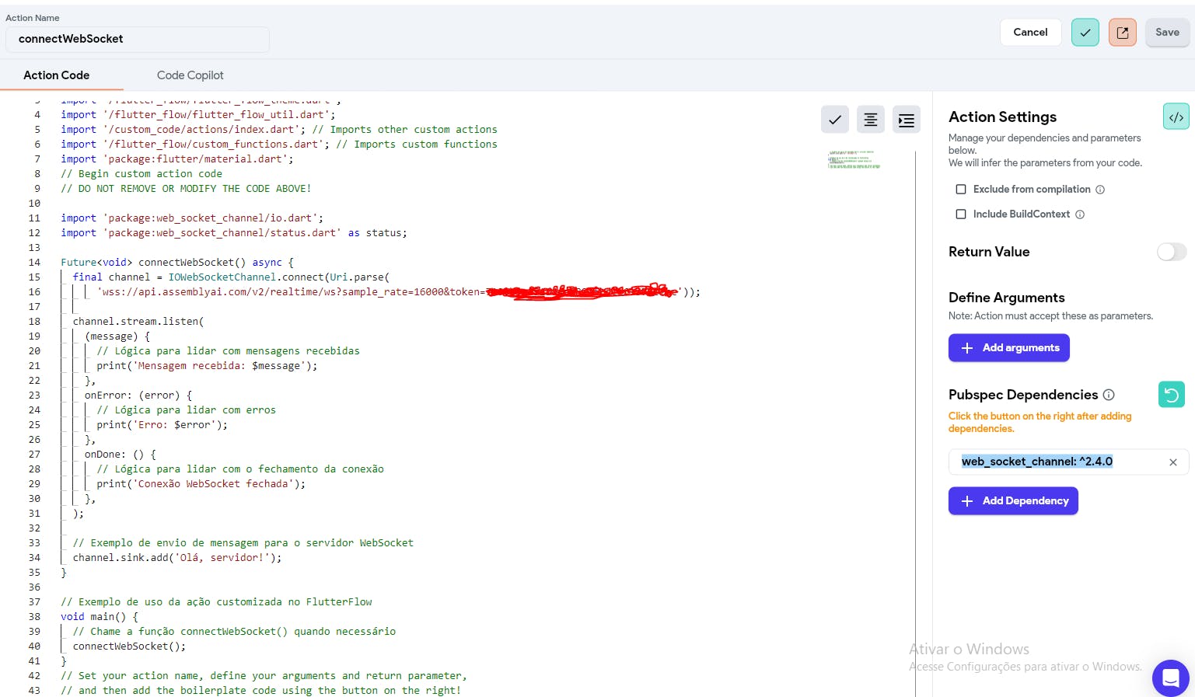
Task: Click the info icon beside Exclude from compilation
Action: (1100, 190)
